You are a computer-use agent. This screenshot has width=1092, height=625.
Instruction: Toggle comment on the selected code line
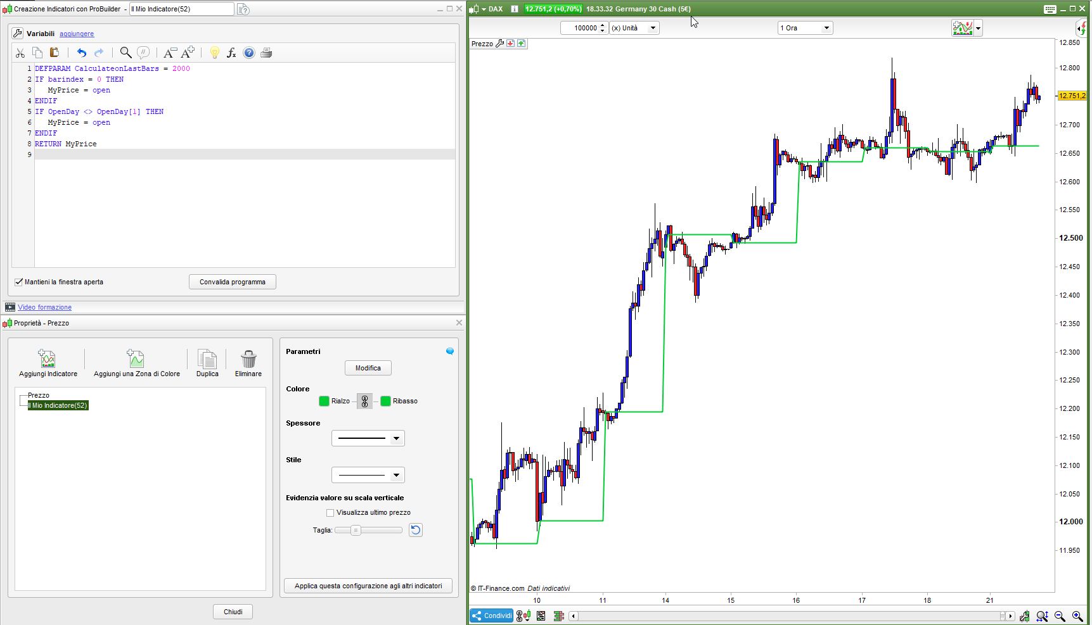143,53
